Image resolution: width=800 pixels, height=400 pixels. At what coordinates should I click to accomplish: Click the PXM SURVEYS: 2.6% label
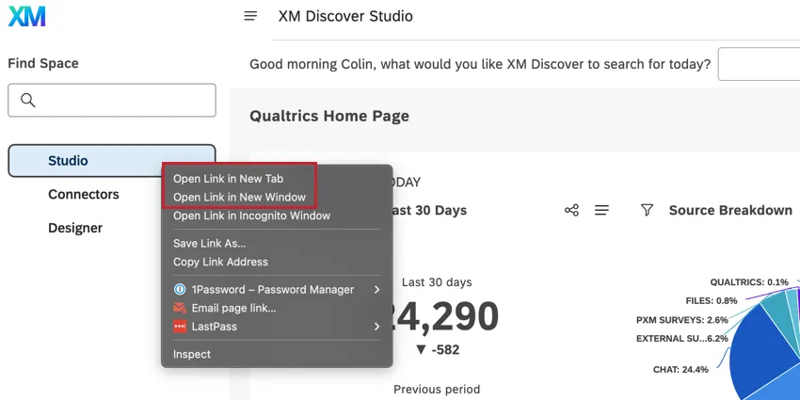682,320
